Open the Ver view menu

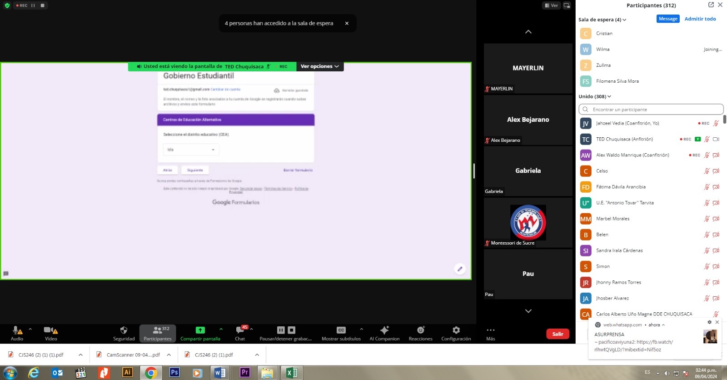(551, 5)
